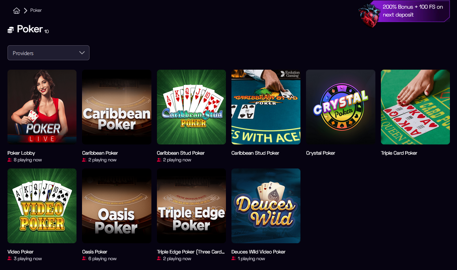Open Caribbean Poker title link

coord(100,153)
